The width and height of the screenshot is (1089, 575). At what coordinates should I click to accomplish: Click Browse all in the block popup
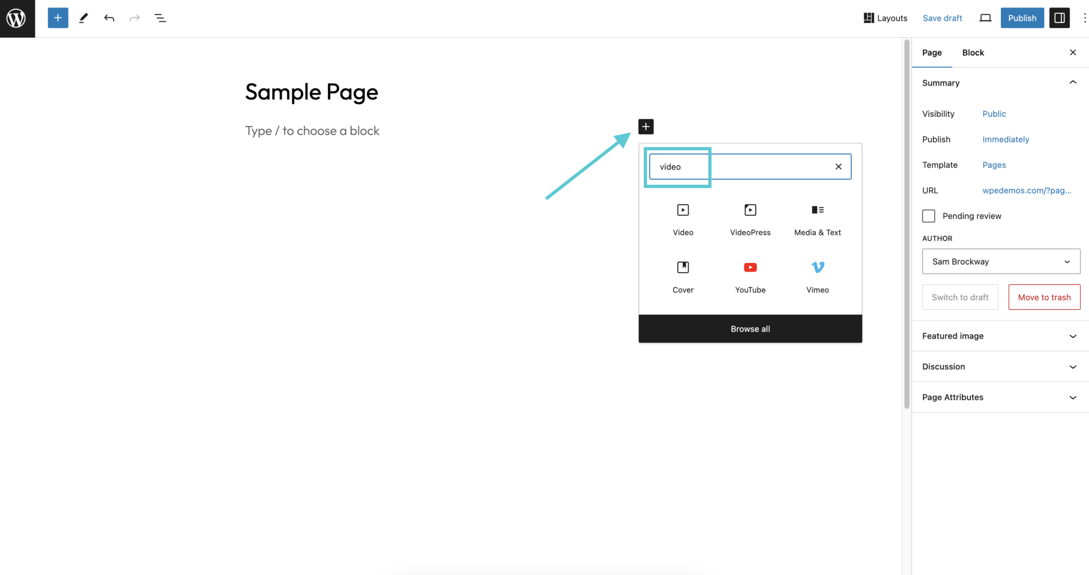coord(750,328)
